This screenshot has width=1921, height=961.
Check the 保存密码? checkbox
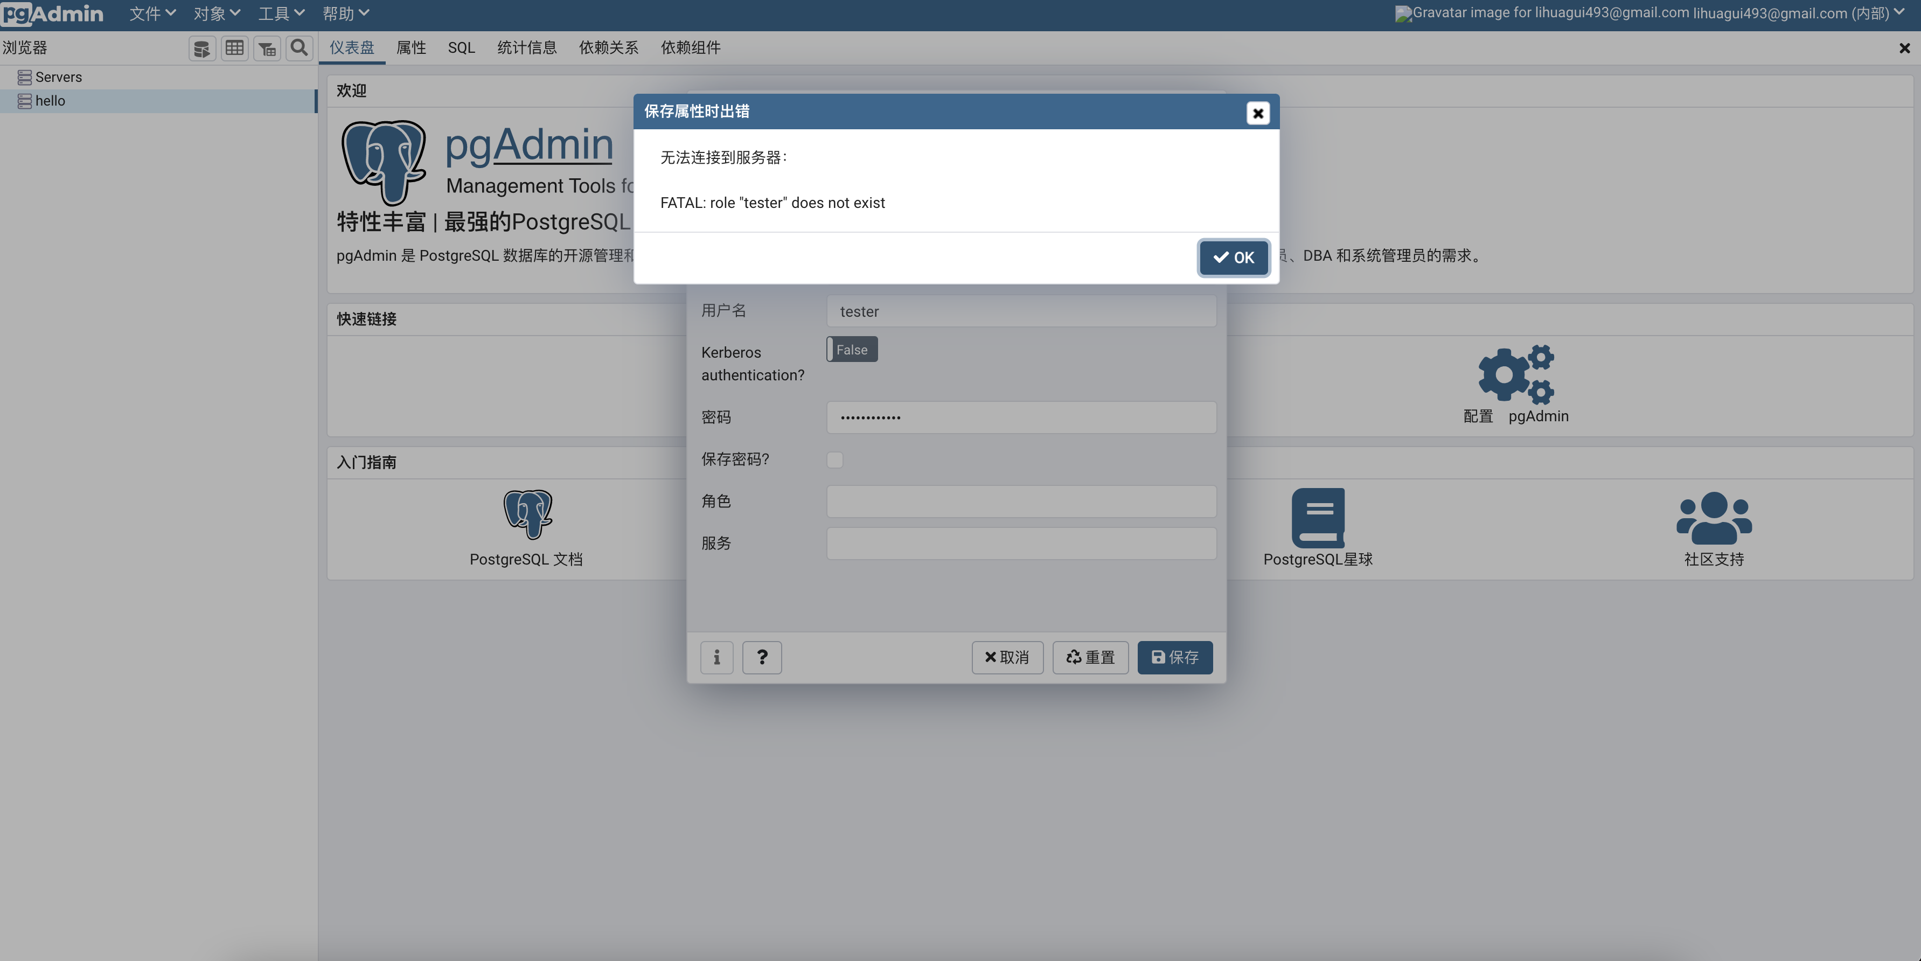click(834, 460)
